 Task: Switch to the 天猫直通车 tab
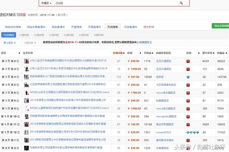coord(94,27)
